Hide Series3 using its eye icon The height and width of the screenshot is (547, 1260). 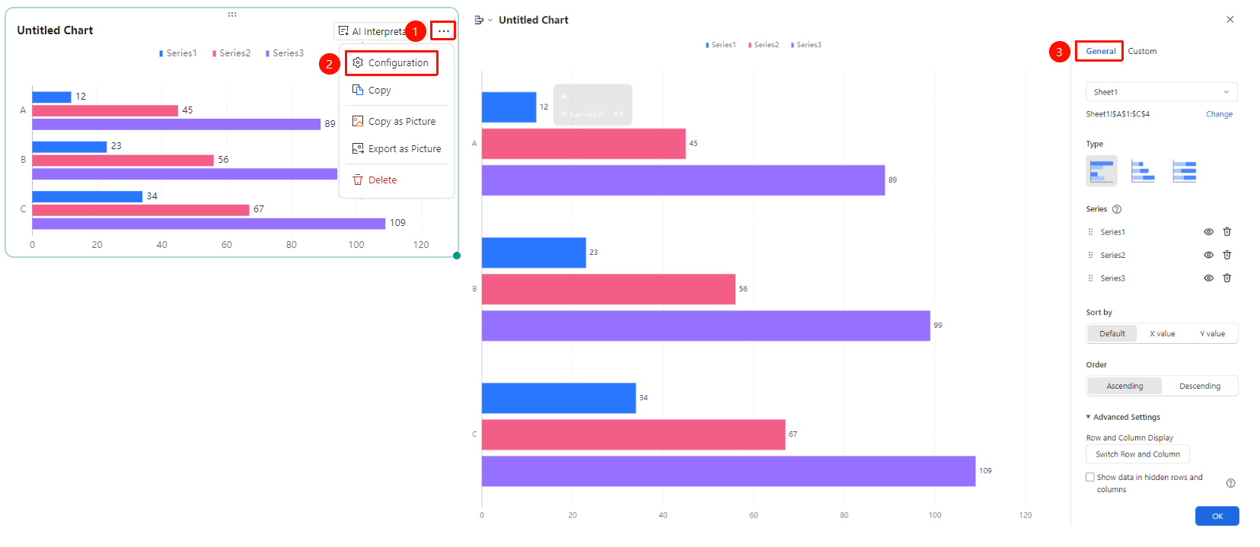click(x=1208, y=278)
